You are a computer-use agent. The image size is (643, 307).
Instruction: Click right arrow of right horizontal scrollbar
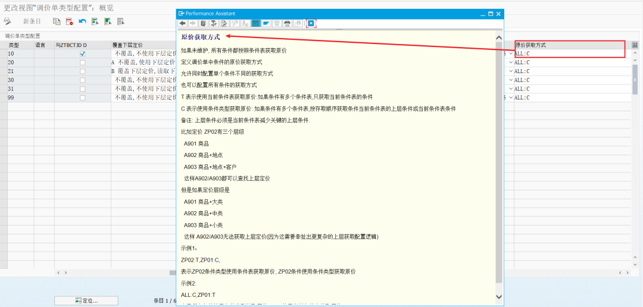[x=628, y=272]
